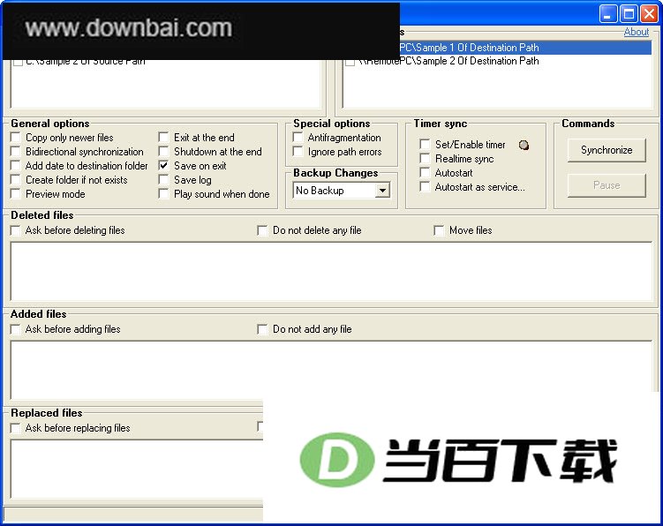
Task: Enable Copy only newer files
Action: (16, 137)
